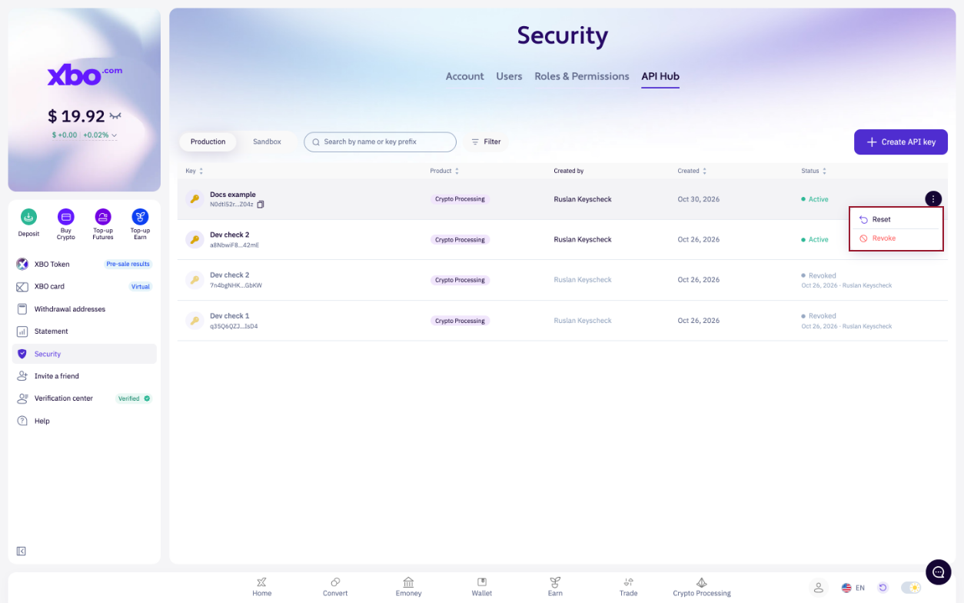Copy the Docs example key prefix
This screenshot has height=603, width=964.
tap(261, 205)
